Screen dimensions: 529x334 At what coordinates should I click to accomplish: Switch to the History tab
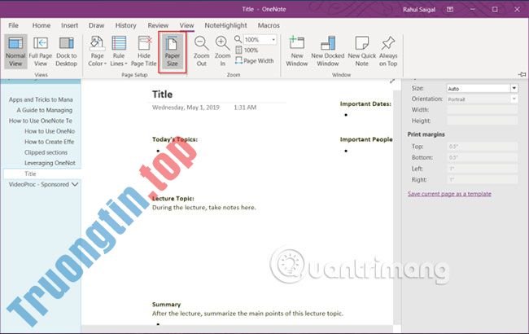(x=126, y=25)
